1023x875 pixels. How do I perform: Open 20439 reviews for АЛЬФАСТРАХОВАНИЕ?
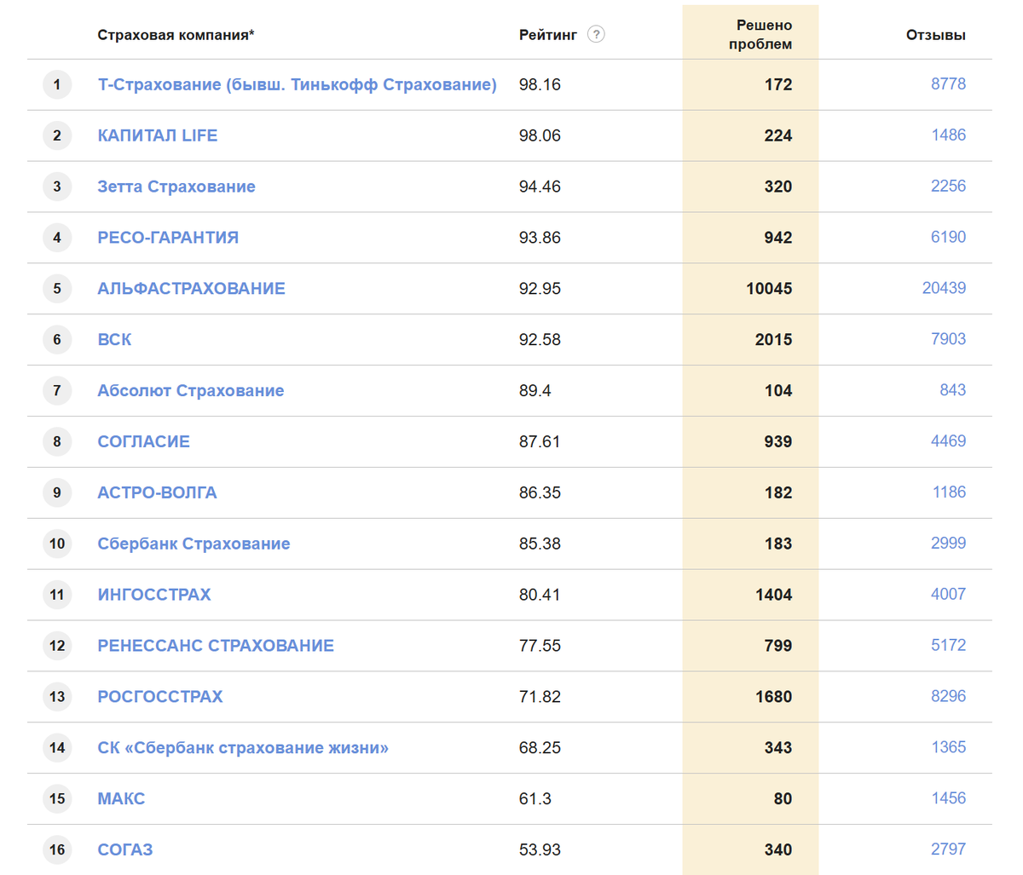coord(944,288)
